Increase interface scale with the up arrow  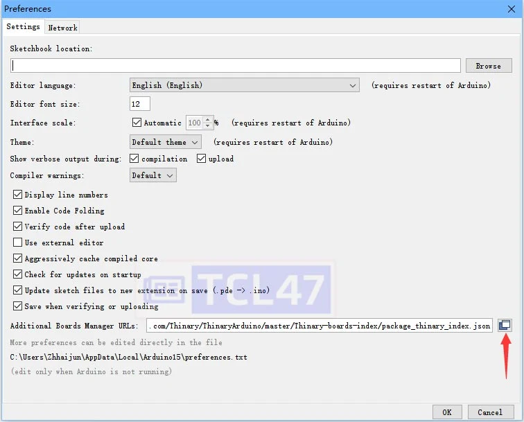coord(207,119)
